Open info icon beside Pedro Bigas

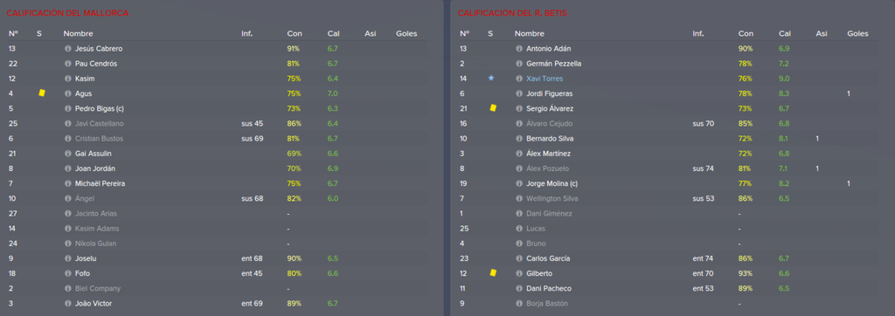coord(68,109)
